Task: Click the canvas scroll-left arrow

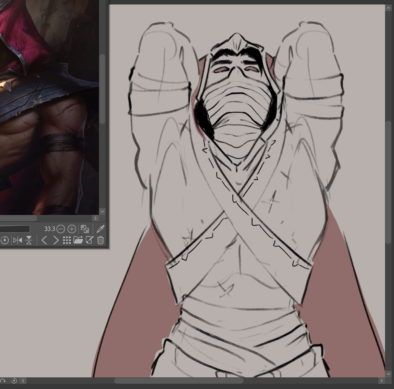Action: click(x=23, y=381)
